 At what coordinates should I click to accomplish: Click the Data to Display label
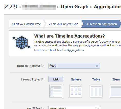[29, 66]
